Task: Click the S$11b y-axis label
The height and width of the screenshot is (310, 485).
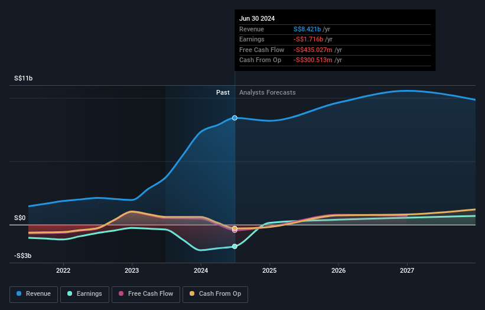Action: (x=23, y=78)
